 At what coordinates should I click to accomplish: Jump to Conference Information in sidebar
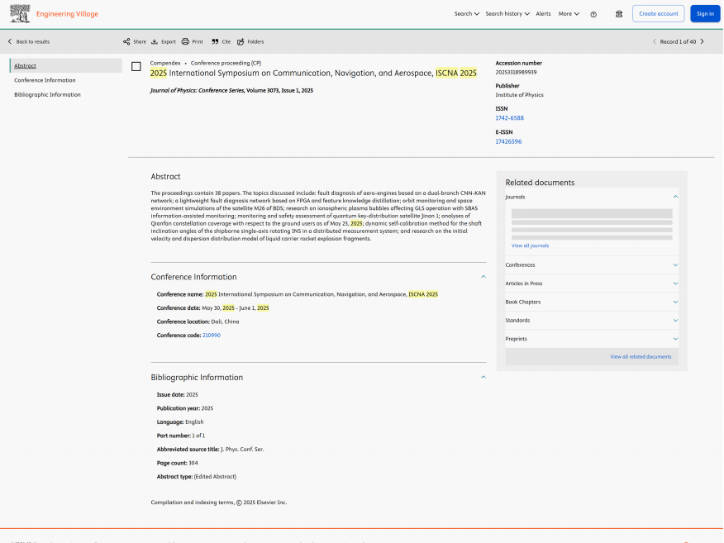point(45,80)
